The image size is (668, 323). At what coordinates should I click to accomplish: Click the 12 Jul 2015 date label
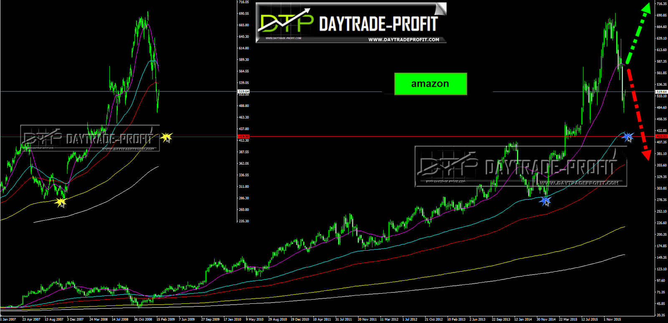[590, 320]
